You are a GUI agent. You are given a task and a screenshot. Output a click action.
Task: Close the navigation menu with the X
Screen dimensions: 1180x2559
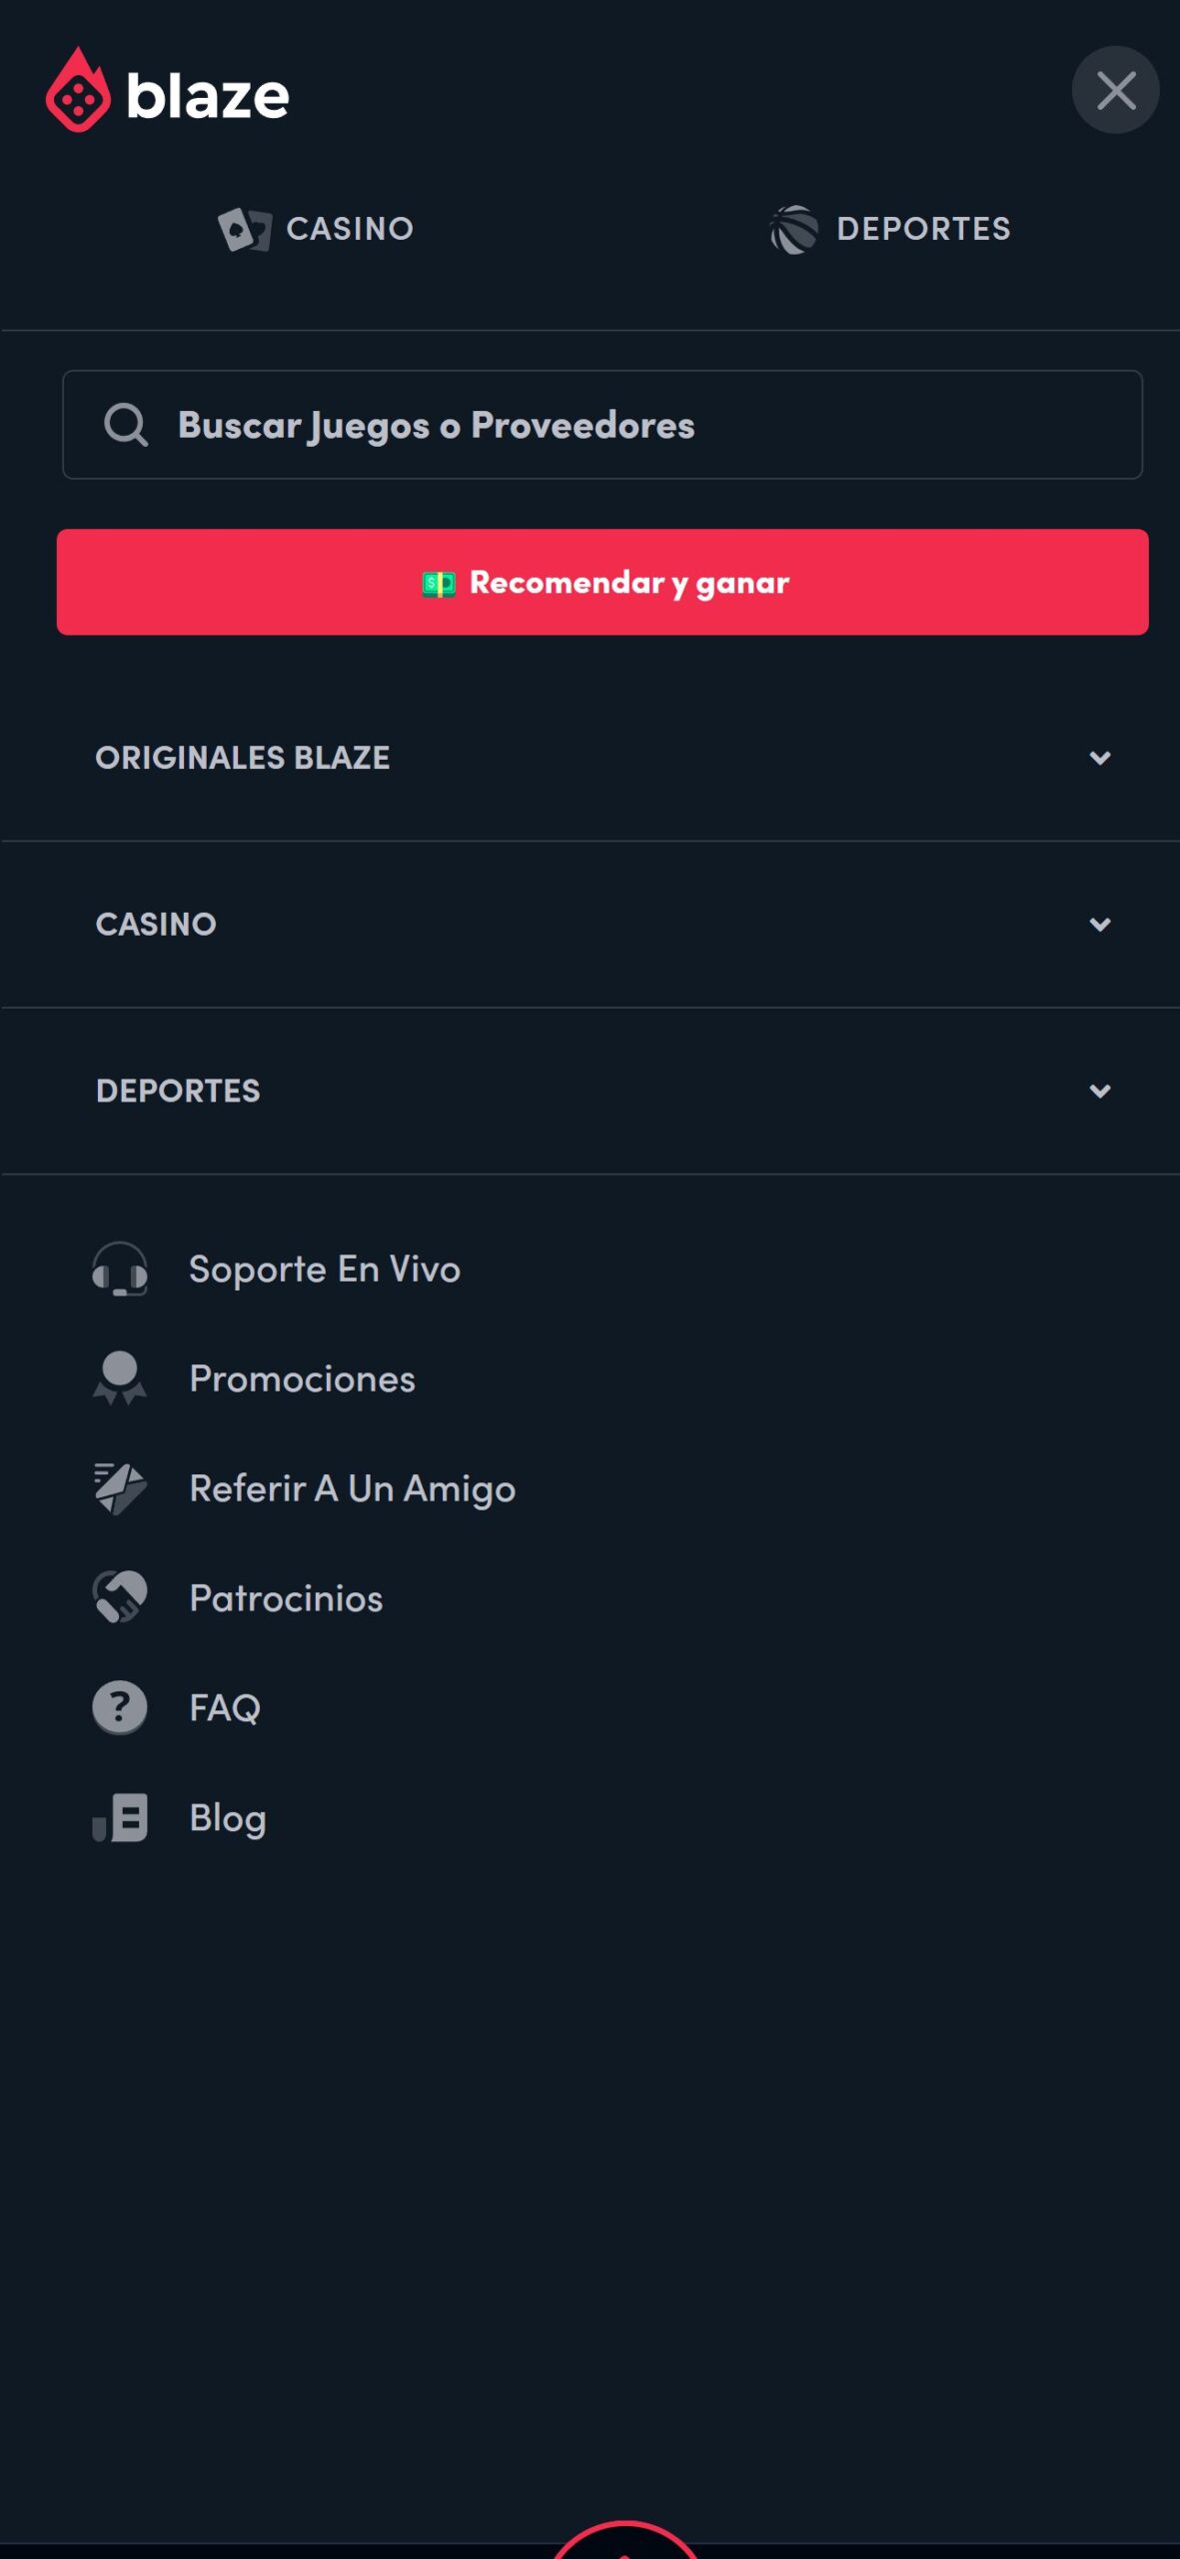point(1115,91)
